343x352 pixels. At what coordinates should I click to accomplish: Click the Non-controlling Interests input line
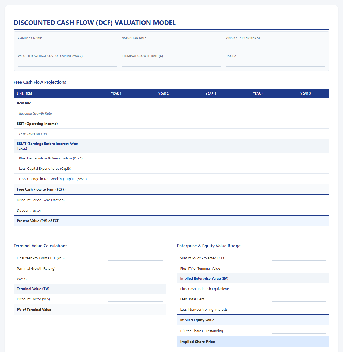299,309
